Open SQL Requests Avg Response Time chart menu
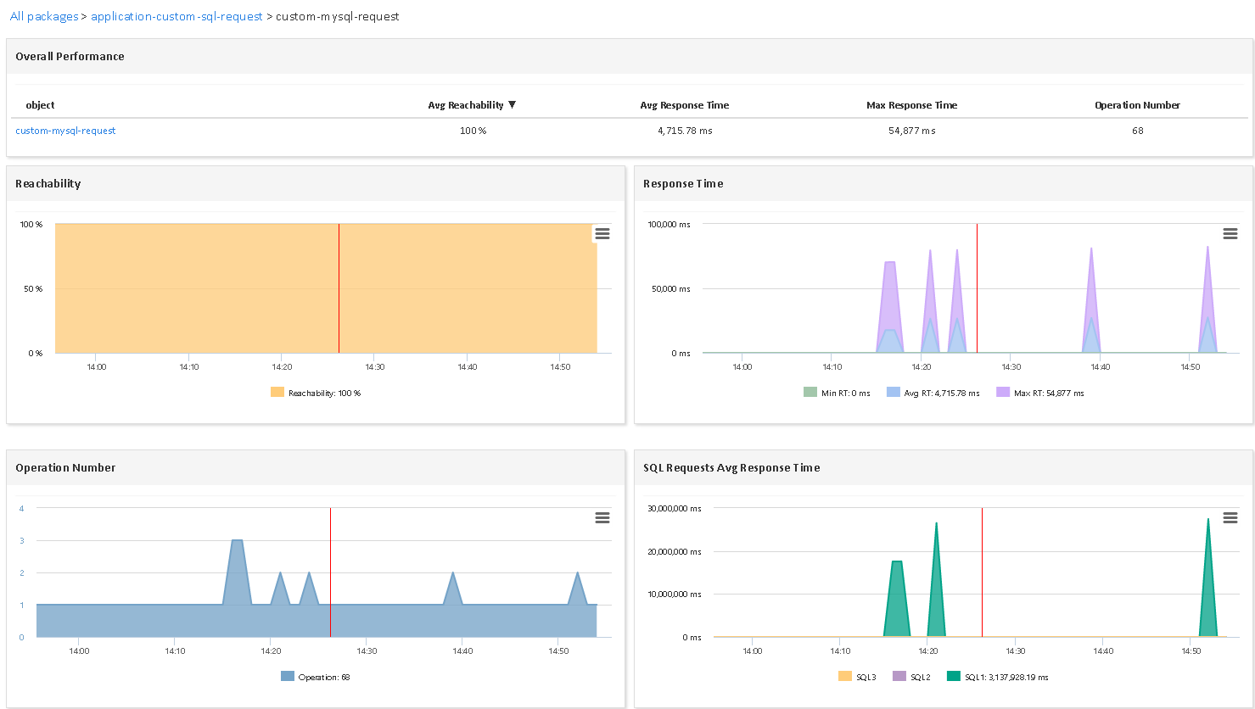This screenshot has height=709, width=1255. click(x=1230, y=518)
